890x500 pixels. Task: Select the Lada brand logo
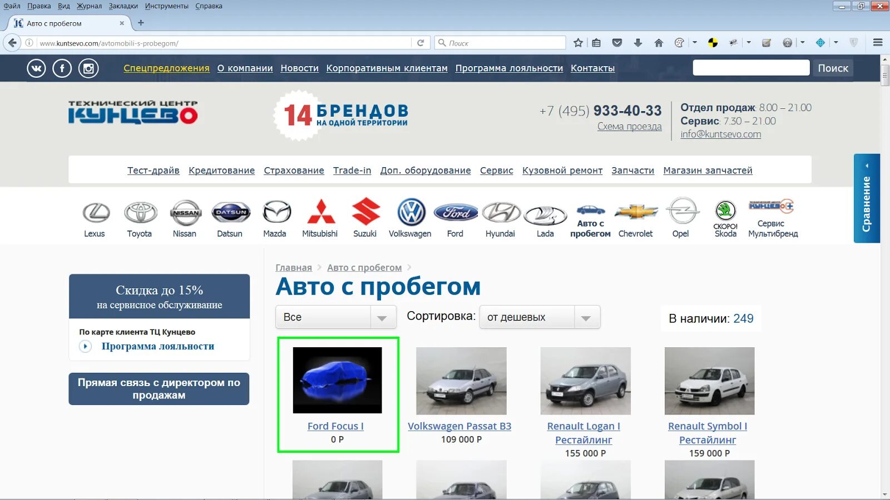pyautogui.click(x=545, y=216)
